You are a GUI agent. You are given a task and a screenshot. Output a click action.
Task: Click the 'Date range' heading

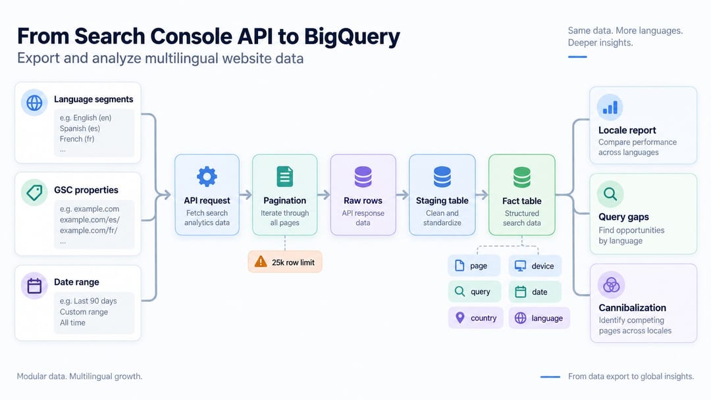(x=76, y=282)
